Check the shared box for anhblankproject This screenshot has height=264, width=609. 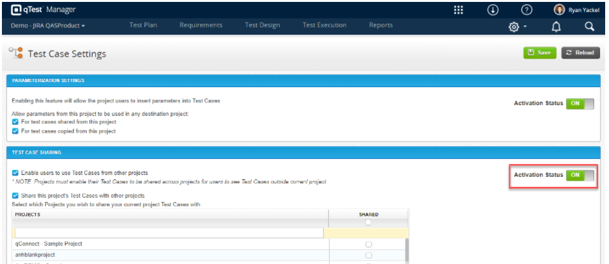[x=368, y=255]
